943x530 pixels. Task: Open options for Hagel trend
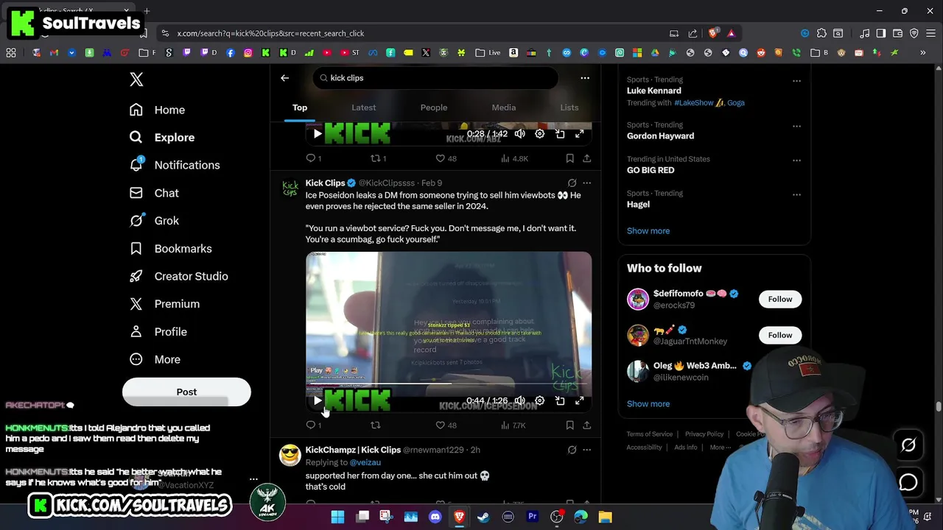click(x=796, y=195)
